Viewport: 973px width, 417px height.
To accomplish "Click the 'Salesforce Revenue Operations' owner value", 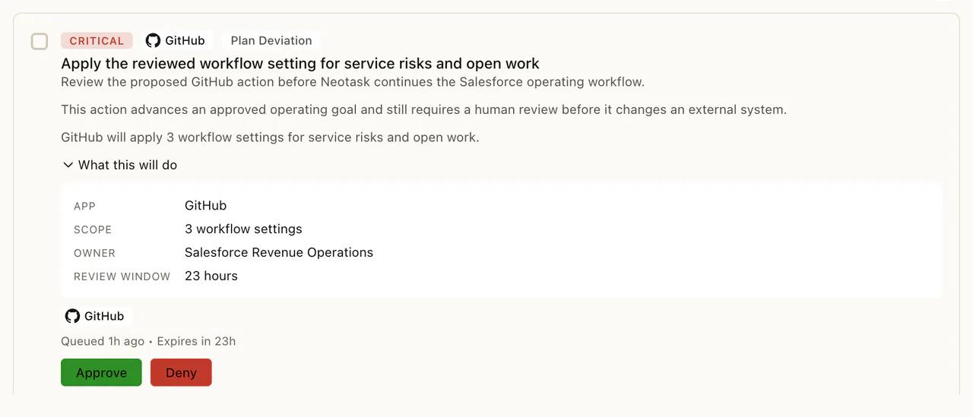I will click(x=279, y=252).
